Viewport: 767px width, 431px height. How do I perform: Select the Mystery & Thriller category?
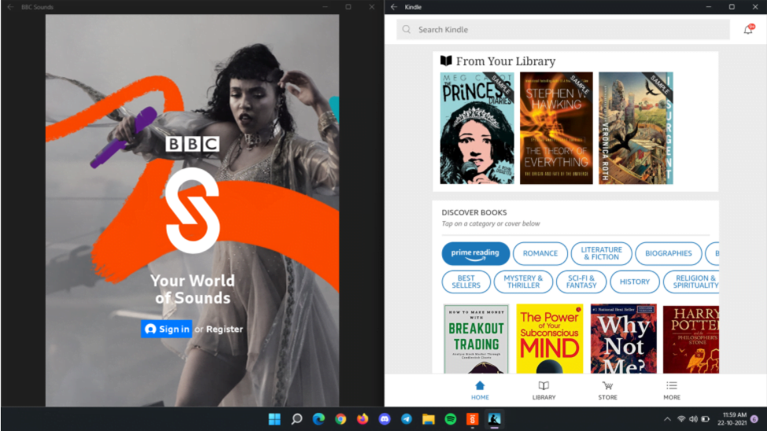pos(523,282)
